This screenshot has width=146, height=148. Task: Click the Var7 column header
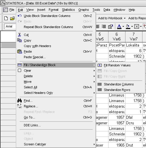pyautogui.click(x=134, y=37)
